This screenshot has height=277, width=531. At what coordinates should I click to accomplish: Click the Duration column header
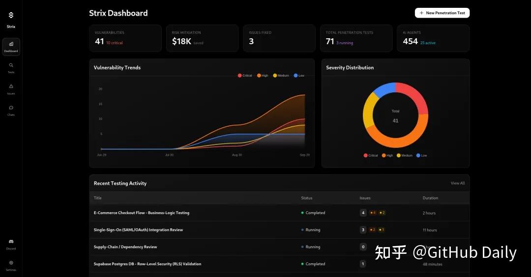(430, 198)
